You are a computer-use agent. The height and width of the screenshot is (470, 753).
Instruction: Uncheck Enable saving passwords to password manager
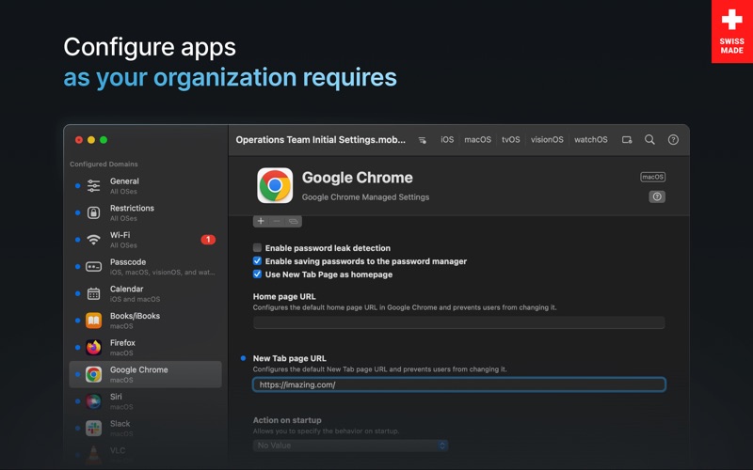pyautogui.click(x=257, y=261)
